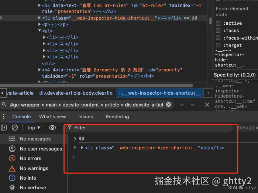Open the What's new tab

point(52,117)
